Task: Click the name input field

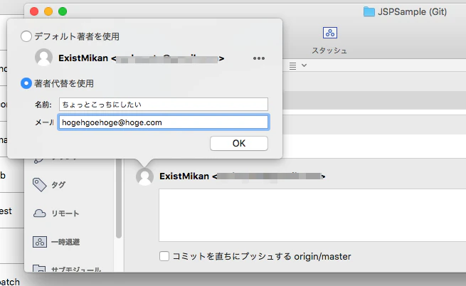Action: tap(164, 105)
